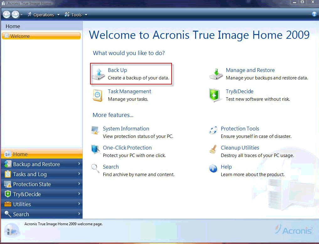319x244 pixels.
Task: Click the System Information icon
Action: tap(95, 130)
